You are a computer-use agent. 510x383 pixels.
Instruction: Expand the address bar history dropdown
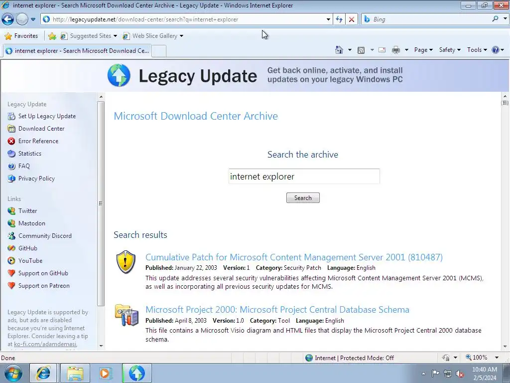coord(328,19)
